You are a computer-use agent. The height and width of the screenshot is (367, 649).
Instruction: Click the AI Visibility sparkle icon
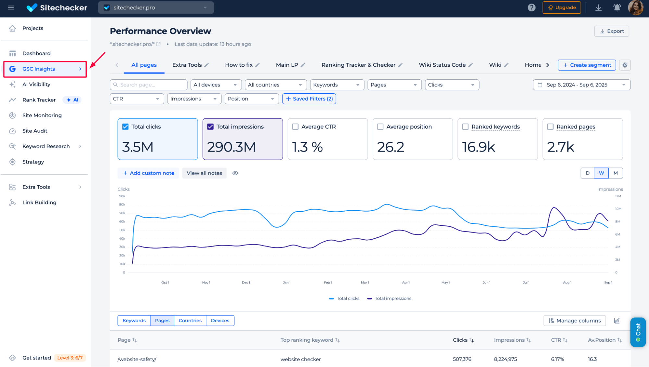click(12, 85)
